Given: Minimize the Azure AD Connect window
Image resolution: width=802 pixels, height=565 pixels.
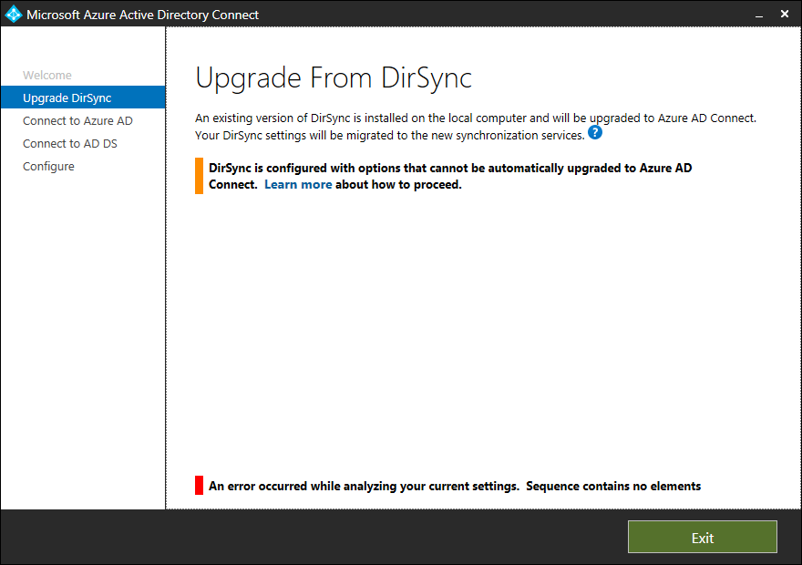Looking at the screenshot, I should coord(759,15).
